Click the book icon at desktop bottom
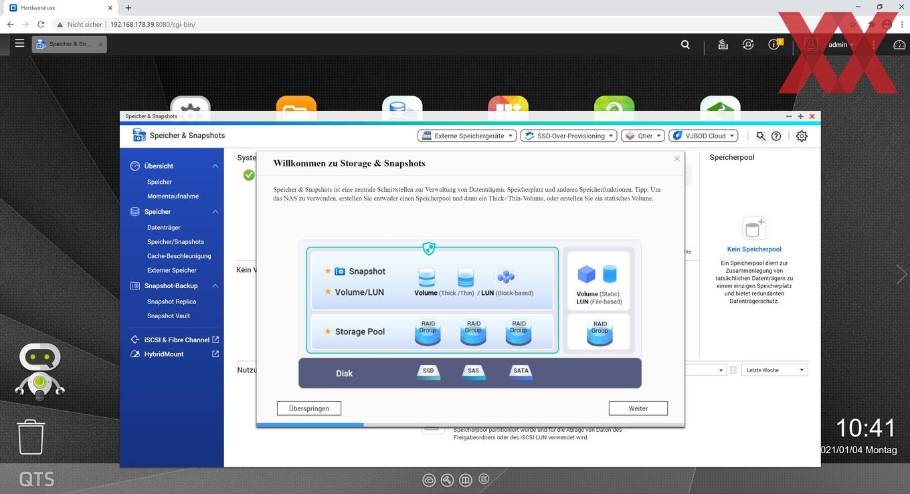 coord(466,480)
